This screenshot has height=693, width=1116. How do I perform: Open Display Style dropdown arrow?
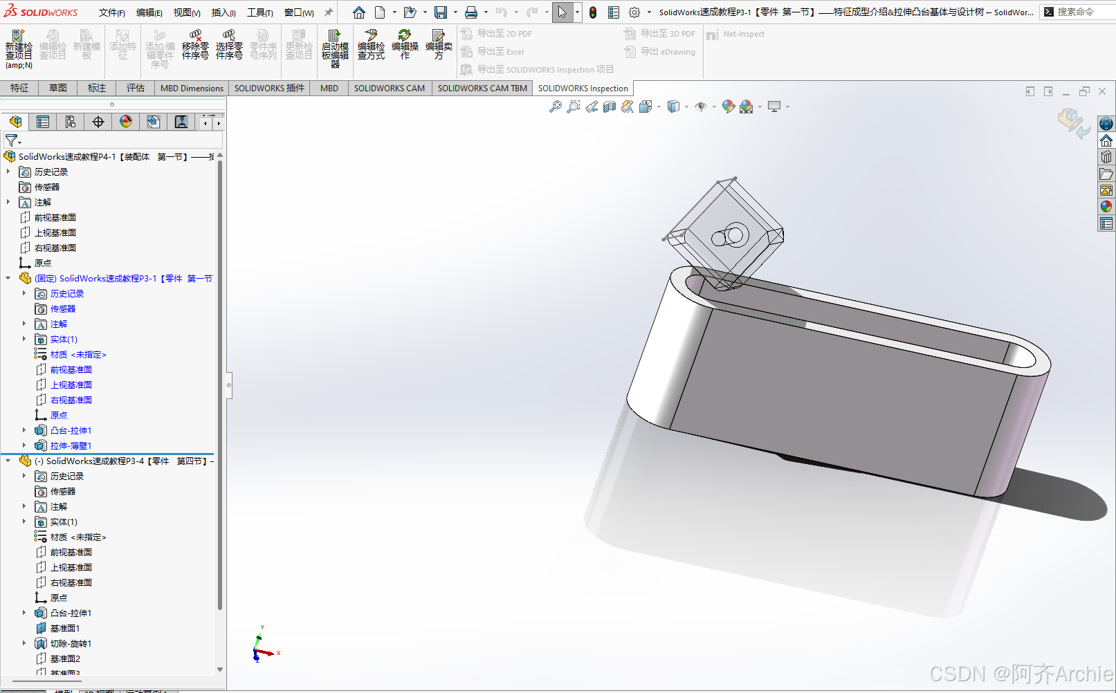coord(686,107)
